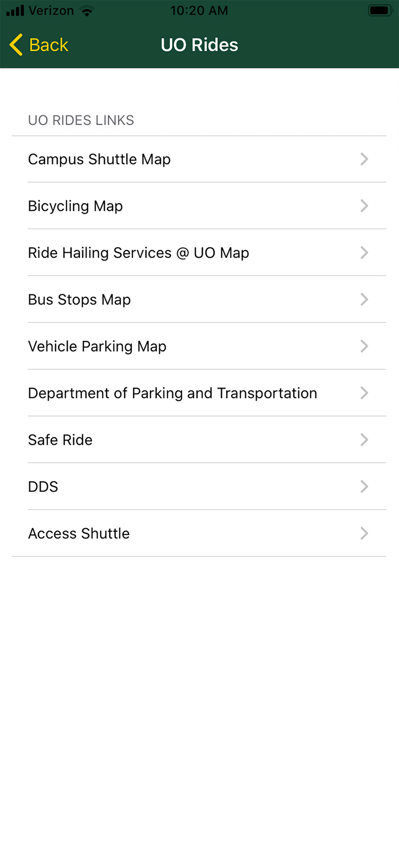Image resolution: width=399 pixels, height=863 pixels.
Task: Open the Bus Stops Map
Action: [79, 300]
